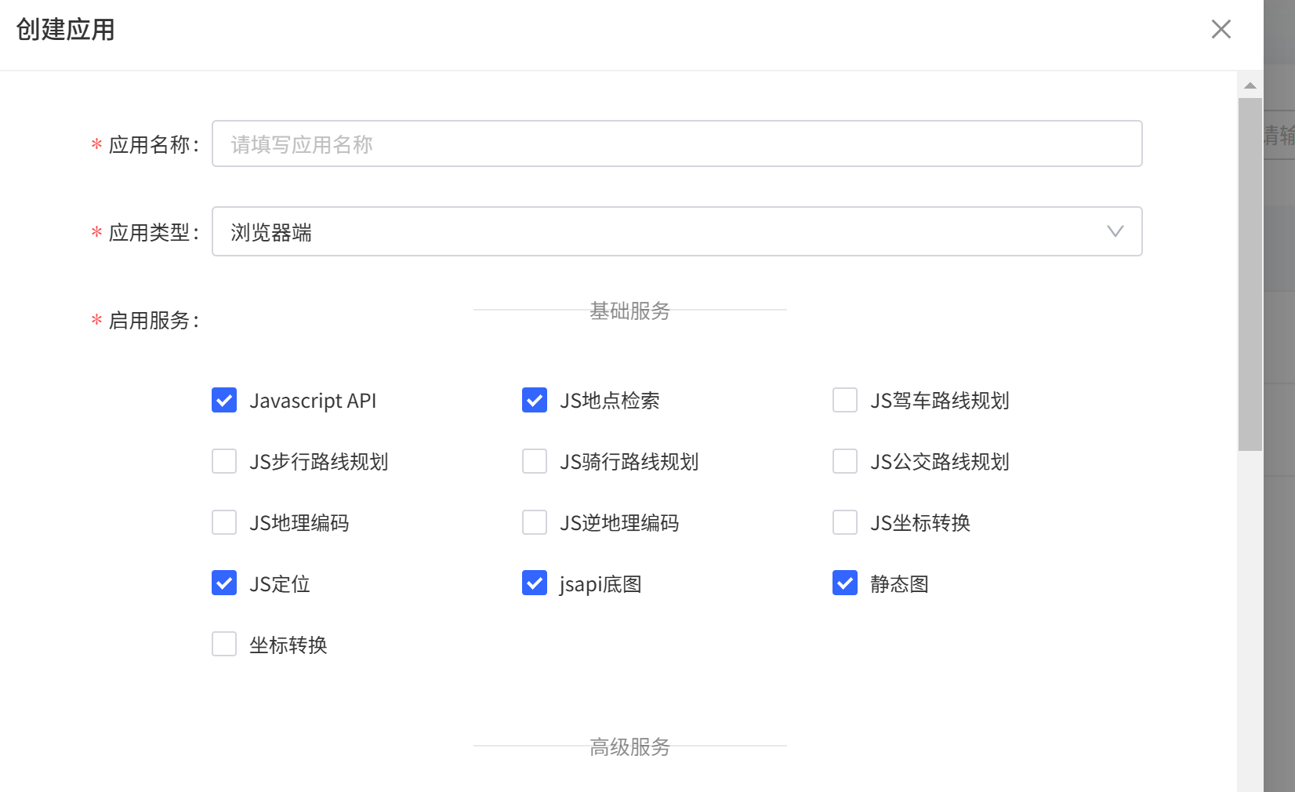Check the JS地理编码 option
The image size is (1295, 792).
click(224, 522)
